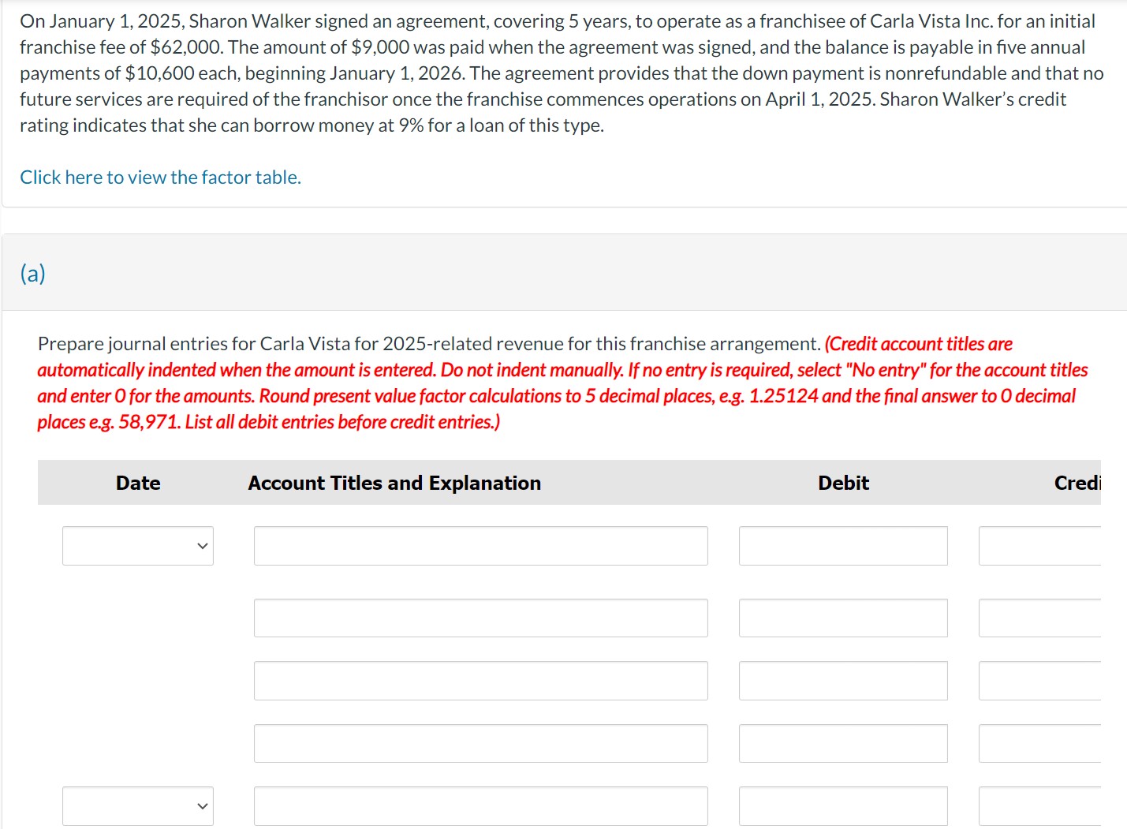The height and width of the screenshot is (829, 1127).
Task: Click the "Account Titles and Explanation" column header
Action: tap(394, 483)
